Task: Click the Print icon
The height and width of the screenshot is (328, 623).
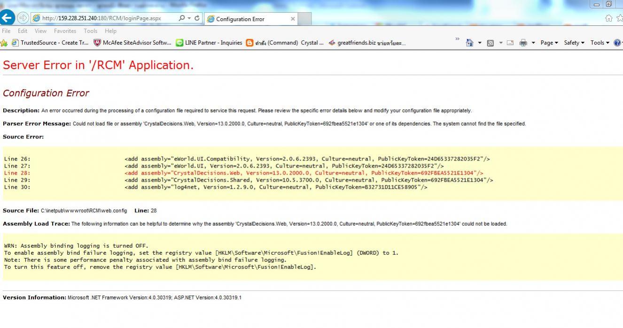Action: coord(523,43)
